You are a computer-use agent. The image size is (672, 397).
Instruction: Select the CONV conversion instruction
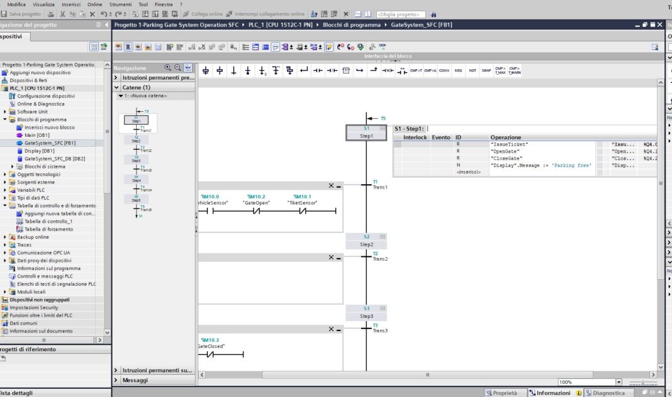coord(445,70)
